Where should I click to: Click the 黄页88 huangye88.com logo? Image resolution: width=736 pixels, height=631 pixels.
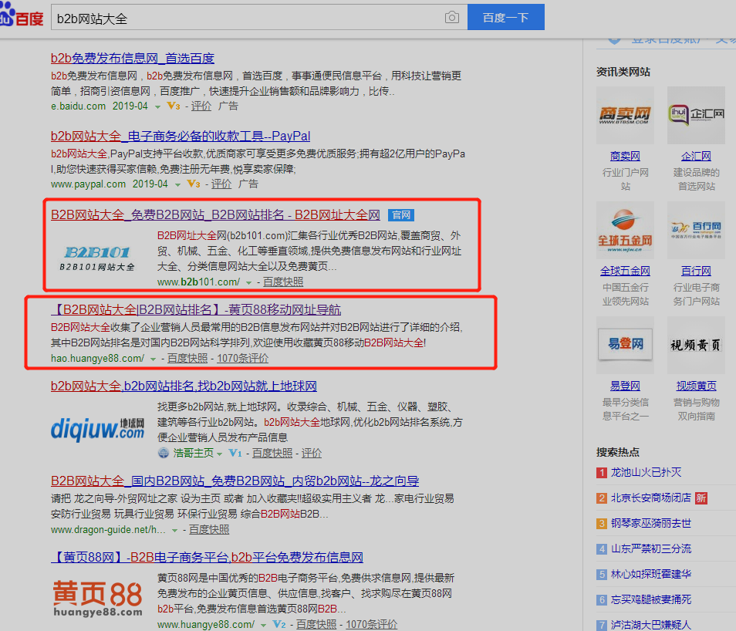click(x=97, y=599)
